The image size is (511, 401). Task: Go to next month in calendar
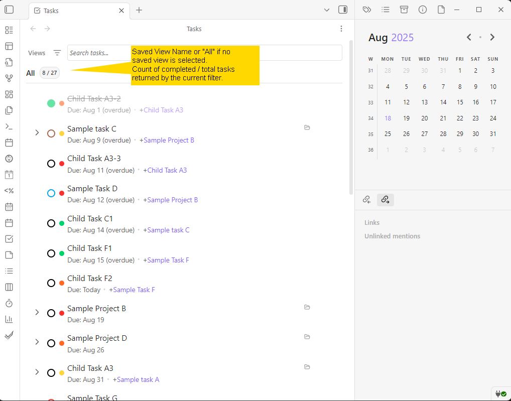click(492, 37)
